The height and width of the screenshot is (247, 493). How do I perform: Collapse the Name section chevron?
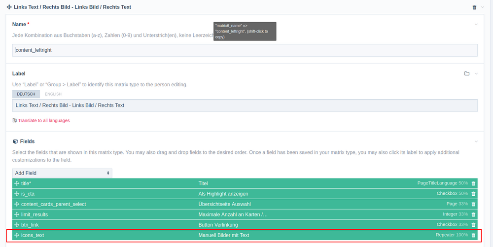pos(476,24)
